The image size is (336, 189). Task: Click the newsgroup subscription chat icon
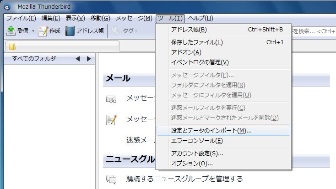tap(111, 179)
